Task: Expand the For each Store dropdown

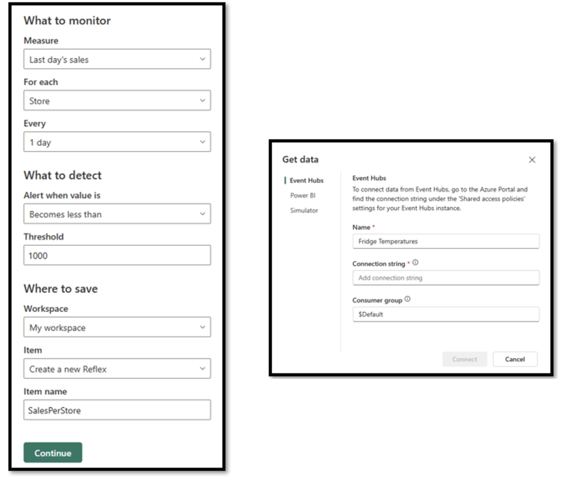Action: [117, 100]
